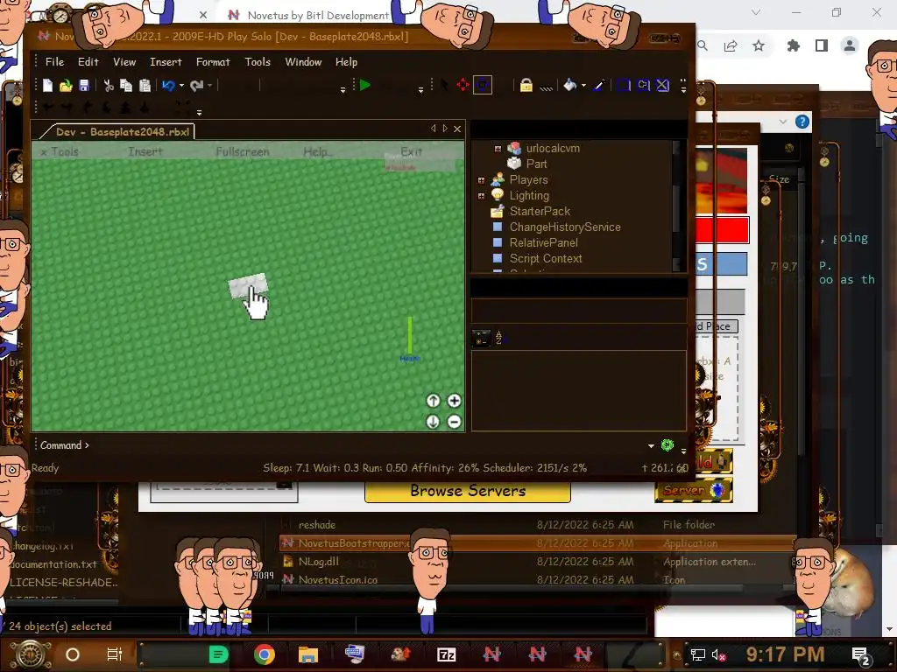
Task: Click the Group selection toolbar icon
Action: [x=624, y=86]
